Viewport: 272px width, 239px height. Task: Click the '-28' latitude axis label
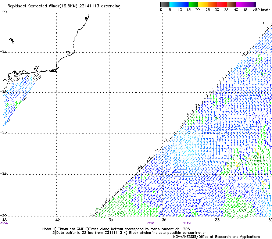[3, 174]
